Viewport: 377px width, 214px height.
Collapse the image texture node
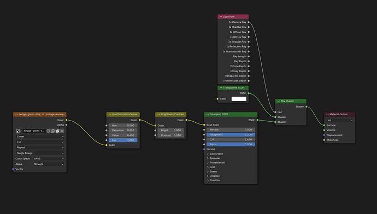pos(16,115)
